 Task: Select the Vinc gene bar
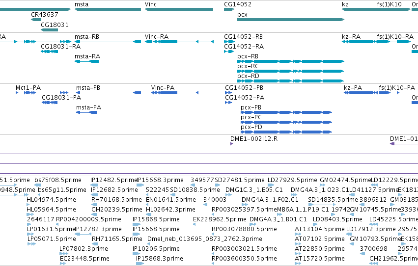coord(179,9)
